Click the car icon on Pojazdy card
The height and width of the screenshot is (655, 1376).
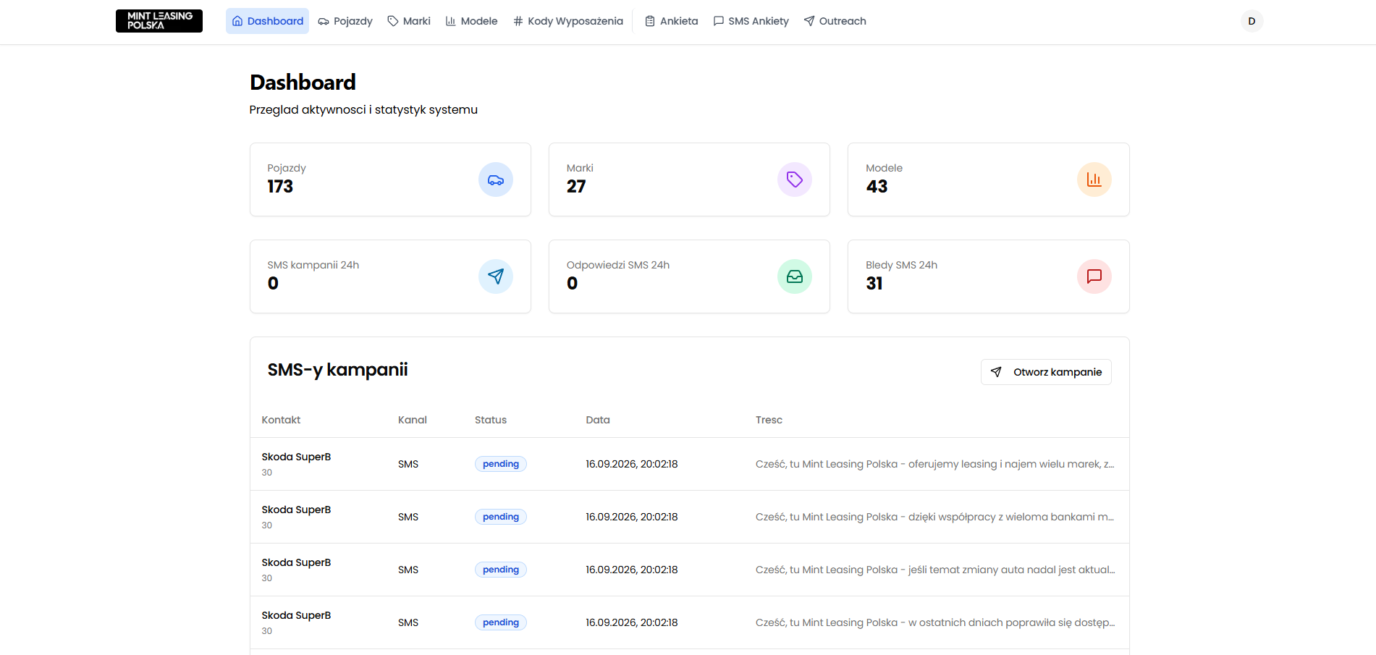(x=496, y=179)
